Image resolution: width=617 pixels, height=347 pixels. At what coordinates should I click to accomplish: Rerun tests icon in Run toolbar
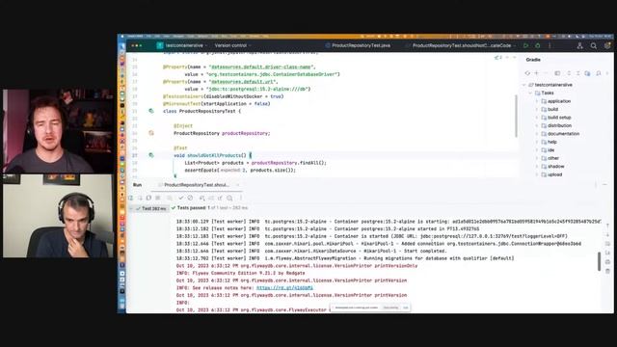(131, 198)
